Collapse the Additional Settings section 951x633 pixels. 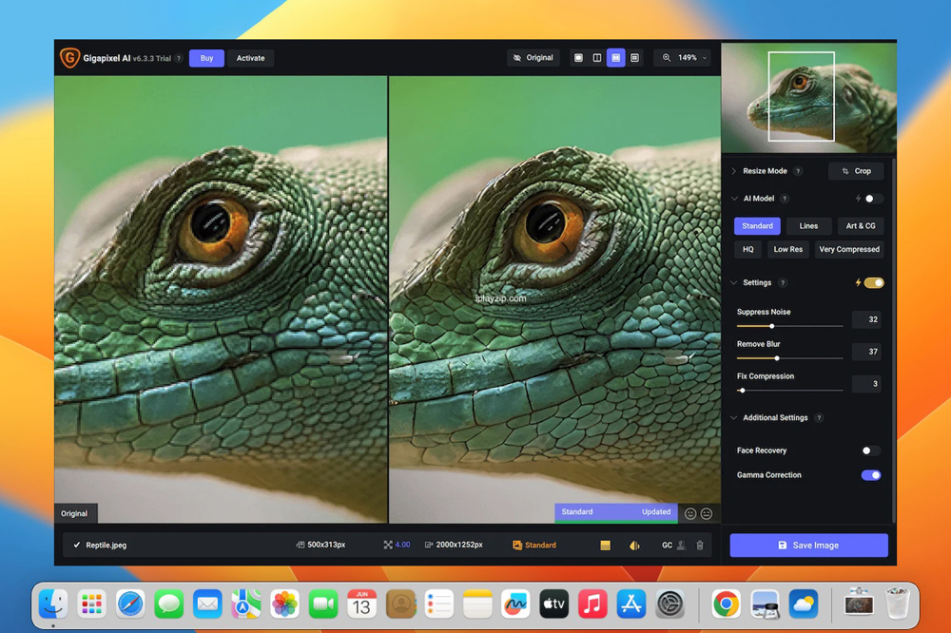[x=734, y=418]
